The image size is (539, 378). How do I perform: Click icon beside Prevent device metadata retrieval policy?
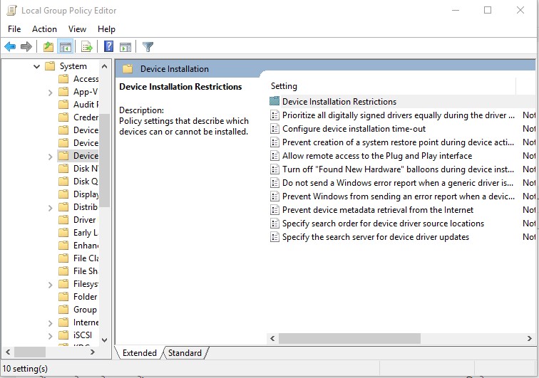point(274,210)
